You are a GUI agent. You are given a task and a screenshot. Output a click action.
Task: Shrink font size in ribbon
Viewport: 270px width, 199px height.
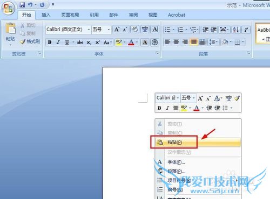tap(125, 30)
